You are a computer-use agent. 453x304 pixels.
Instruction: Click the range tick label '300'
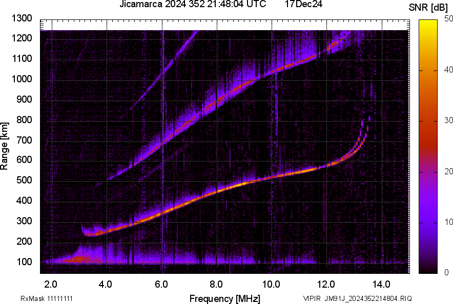click(24, 221)
